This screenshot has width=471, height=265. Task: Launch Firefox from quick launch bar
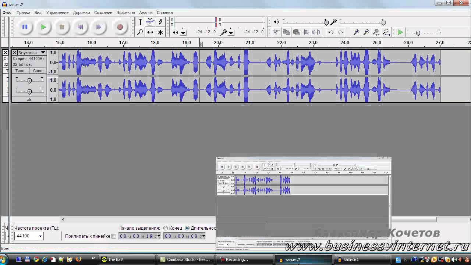point(78,259)
